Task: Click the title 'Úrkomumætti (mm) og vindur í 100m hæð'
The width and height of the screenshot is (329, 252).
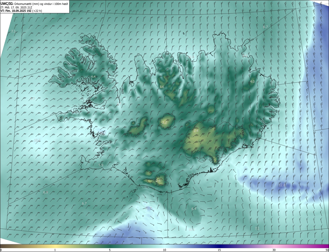Action: (x=41, y=4)
